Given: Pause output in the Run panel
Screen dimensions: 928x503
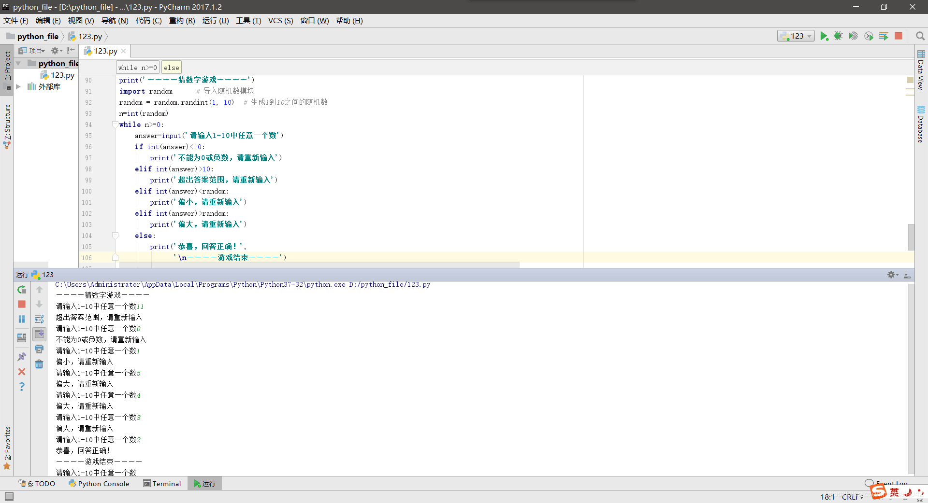Looking at the screenshot, I should (x=22, y=319).
